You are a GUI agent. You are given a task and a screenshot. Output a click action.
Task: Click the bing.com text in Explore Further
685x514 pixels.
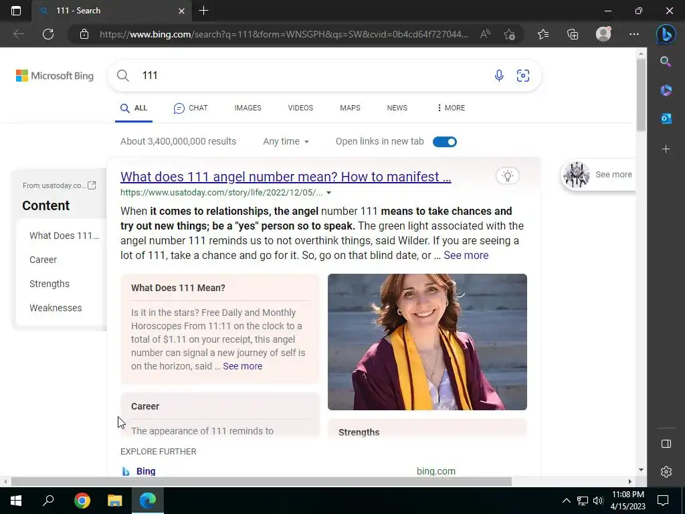[x=436, y=471]
